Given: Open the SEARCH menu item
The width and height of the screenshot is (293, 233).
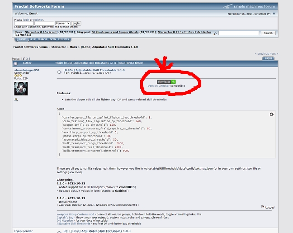Looking at the screenshot, I should point(42,39).
